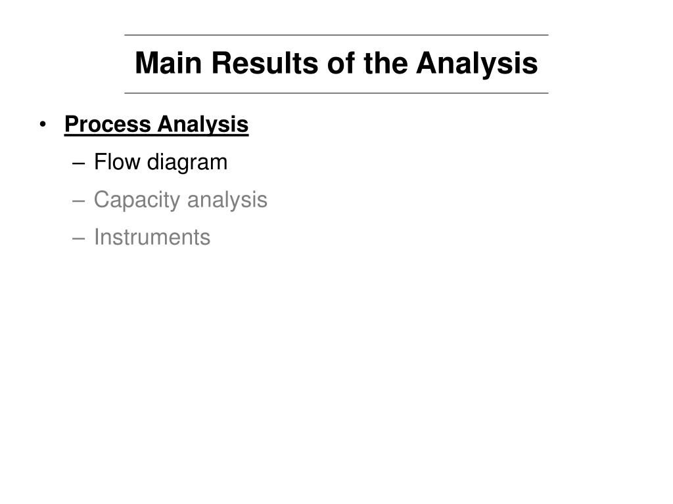Click the gray dash before 'Capacity analysis'
The width and height of the screenshot is (673, 504).
[x=79, y=201]
